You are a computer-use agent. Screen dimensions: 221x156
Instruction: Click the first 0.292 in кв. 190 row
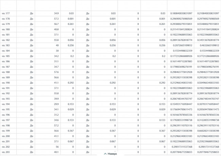(71, 83)
